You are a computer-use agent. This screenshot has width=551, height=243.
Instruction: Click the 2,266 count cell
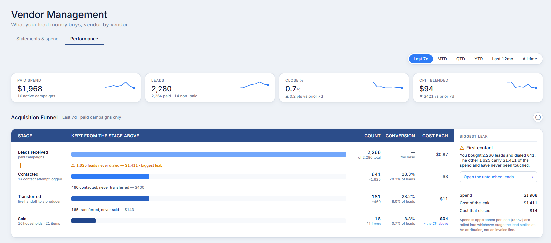374,152
